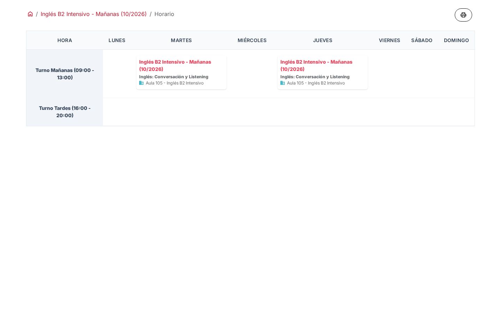Select the VIERNES column header
This screenshot has height=313, width=501.
tap(389, 40)
